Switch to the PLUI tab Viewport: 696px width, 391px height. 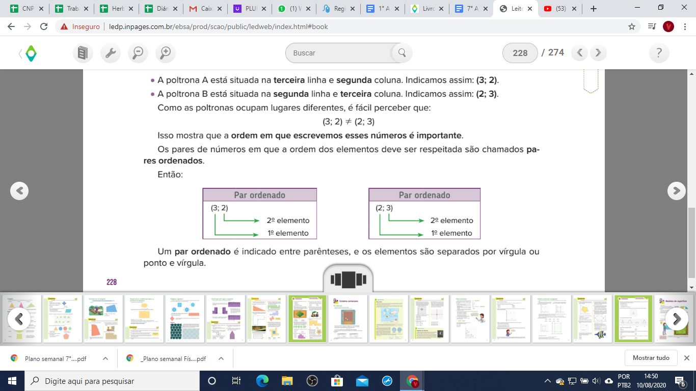(x=250, y=9)
